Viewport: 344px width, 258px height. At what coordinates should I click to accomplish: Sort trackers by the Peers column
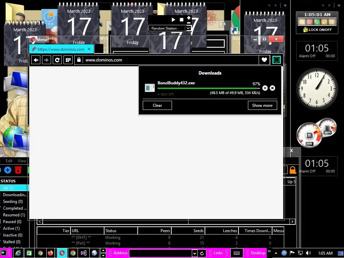click(155, 230)
